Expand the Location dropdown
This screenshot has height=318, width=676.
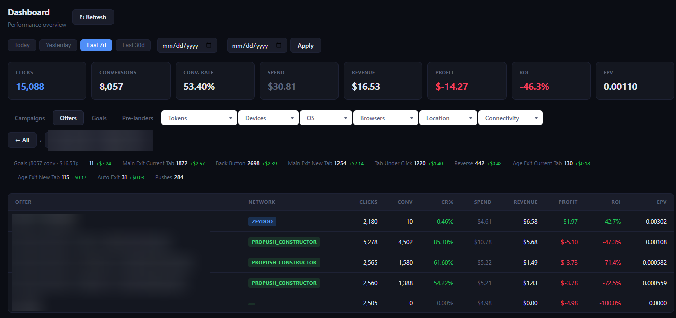(x=448, y=118)
